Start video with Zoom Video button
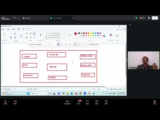Screen dimensions: 160x120 pos(15,102)
